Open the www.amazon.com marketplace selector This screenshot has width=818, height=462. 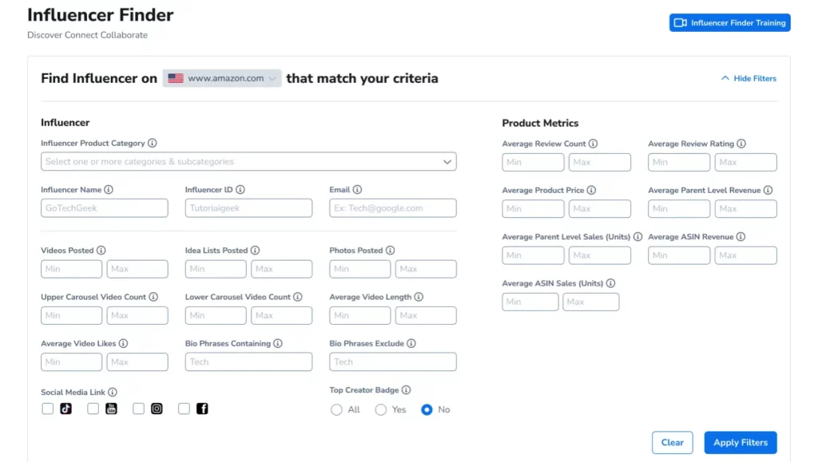(x=222, y=78)
